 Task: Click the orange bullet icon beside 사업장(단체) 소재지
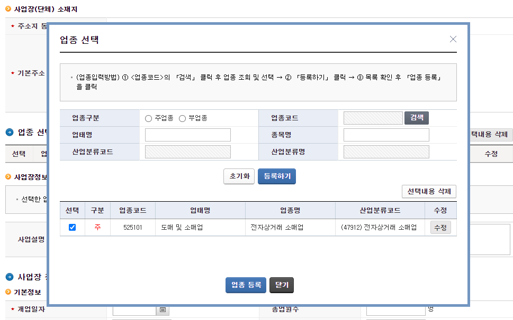point(8,9)
